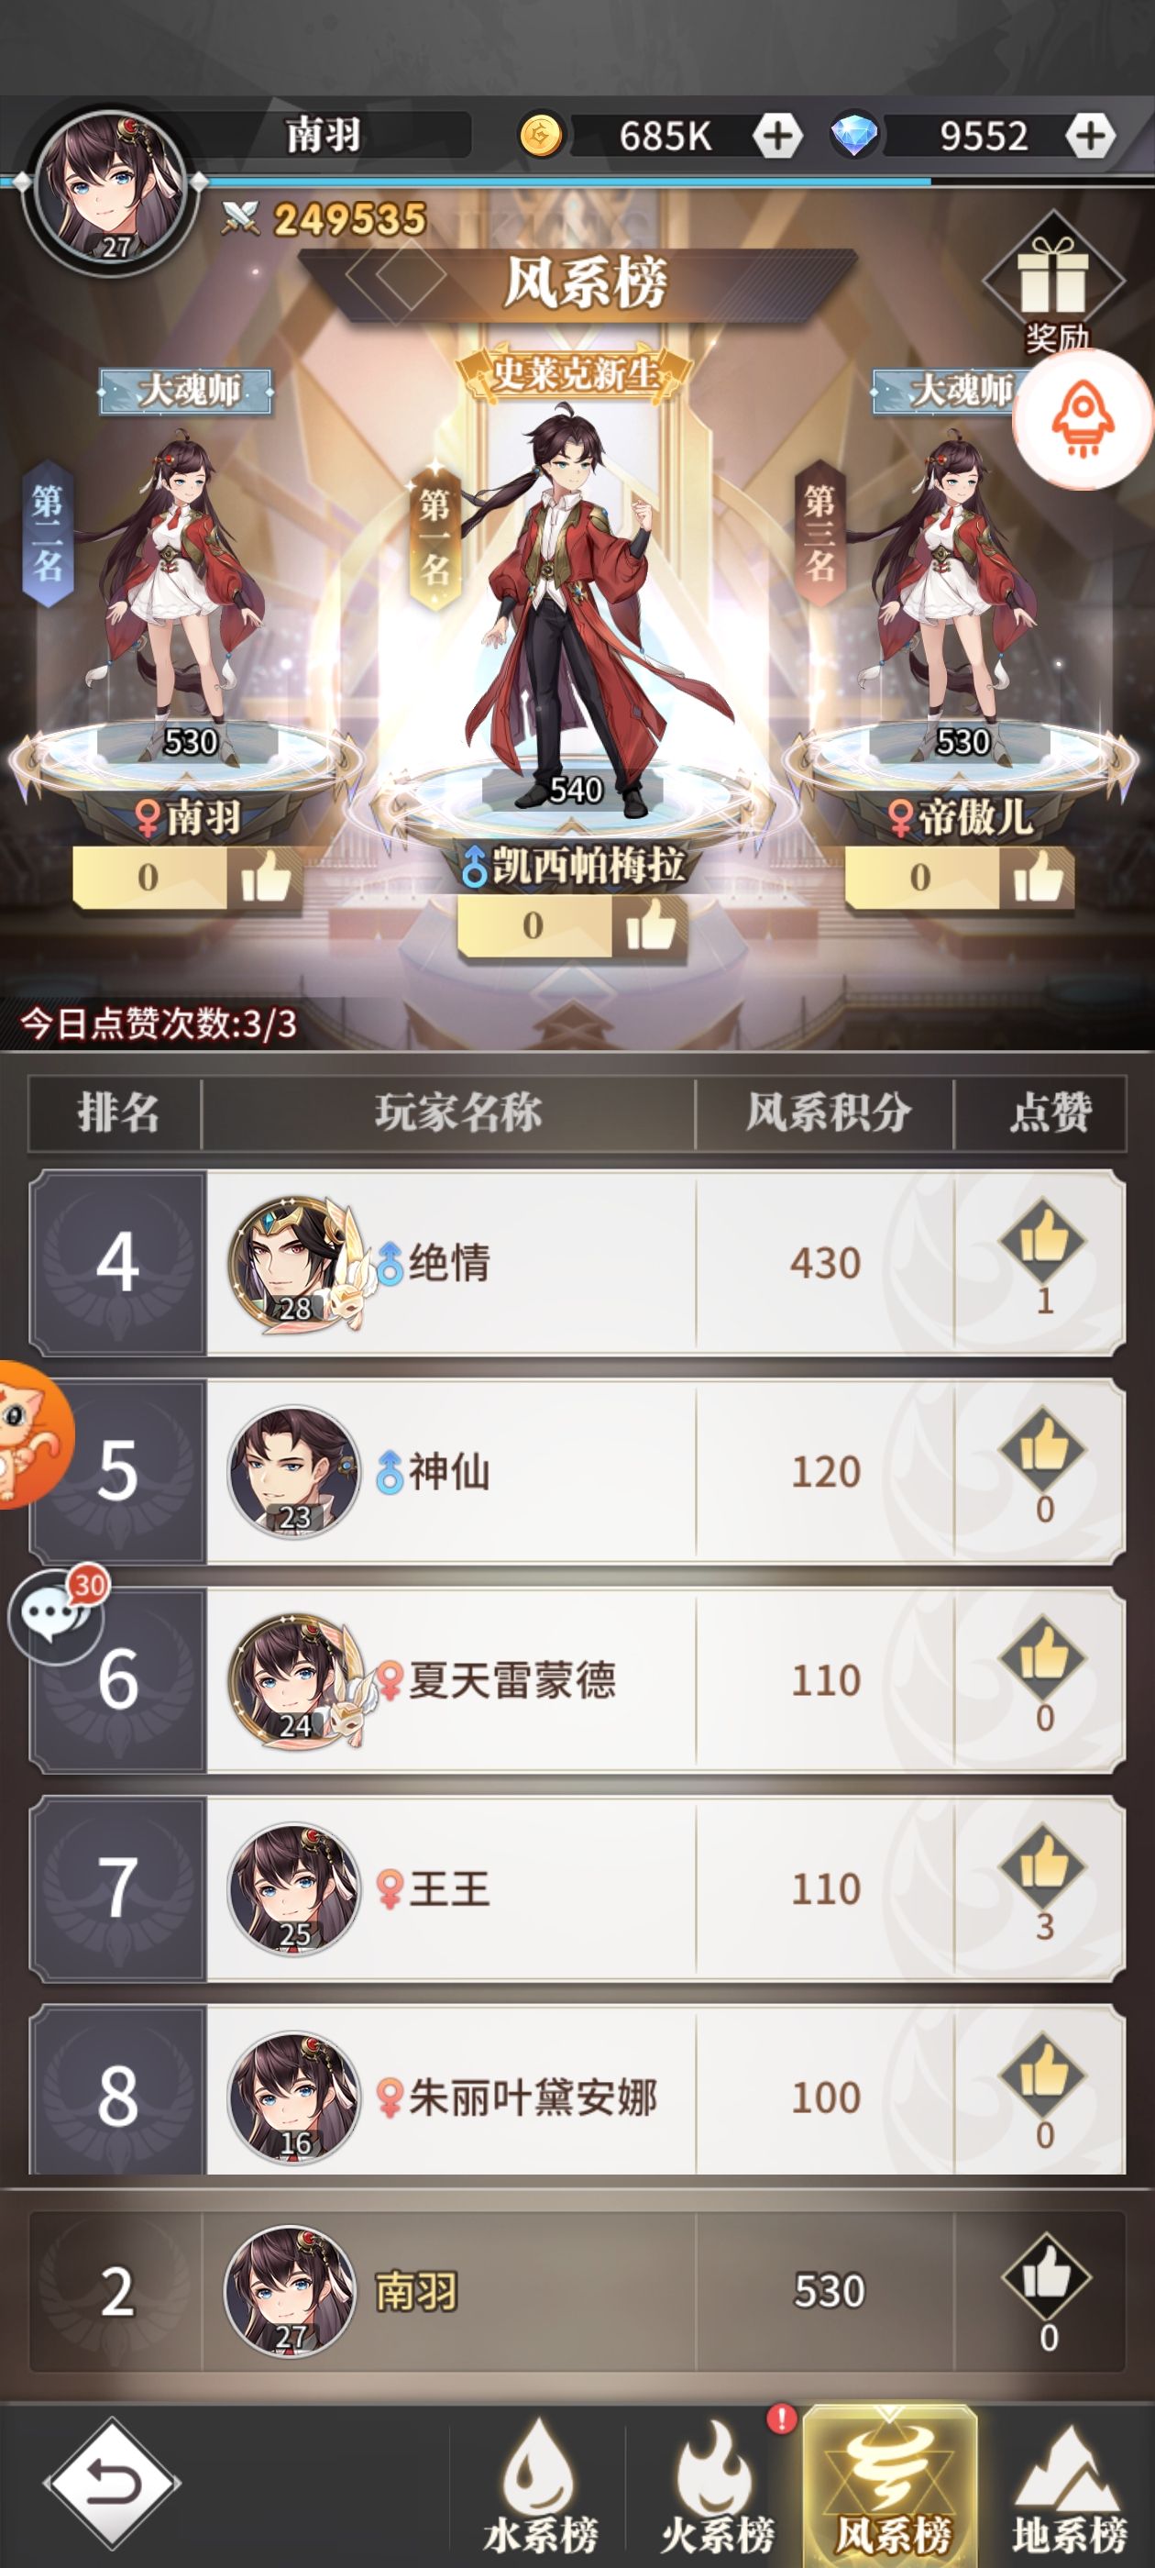Add diamonds with plus beside 9552

pos(1089,135)
